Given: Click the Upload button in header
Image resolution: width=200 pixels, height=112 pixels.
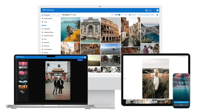Looking at the screenshot, I should tap(148, 10).
